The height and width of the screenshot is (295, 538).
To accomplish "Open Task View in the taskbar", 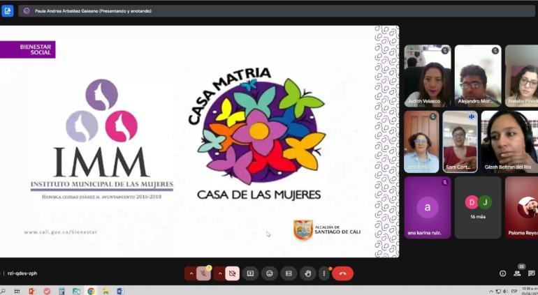I will [x=17, y=291].
